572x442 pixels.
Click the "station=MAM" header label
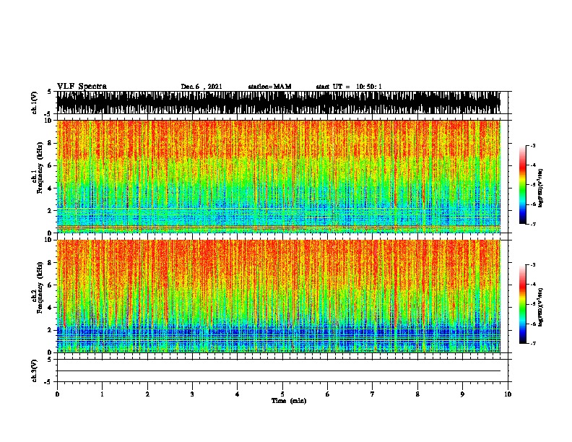(x=269, y=87)
